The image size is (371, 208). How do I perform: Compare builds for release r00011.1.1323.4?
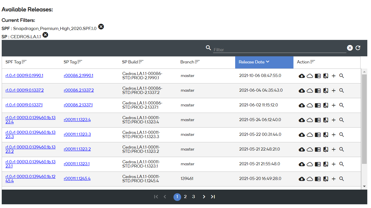[x=325, y=120]
